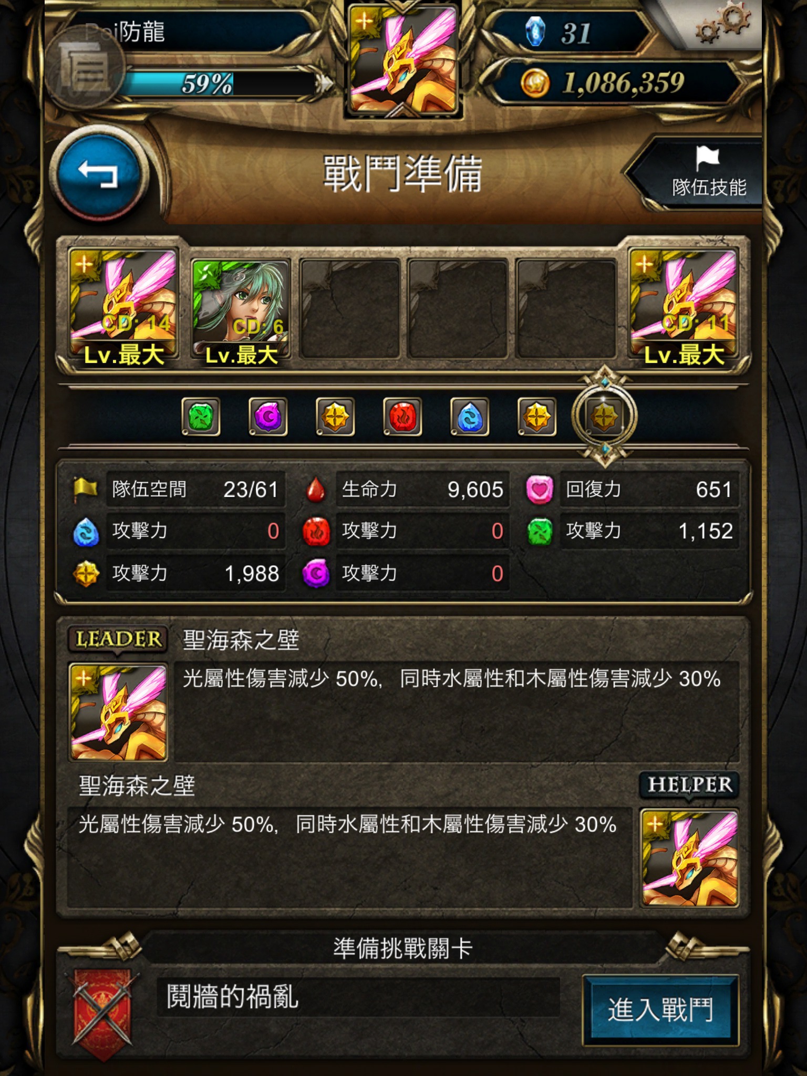Select the leader card with CD: 14
The width and height of the screenshot is (807, 1076).
coord(123,308)
